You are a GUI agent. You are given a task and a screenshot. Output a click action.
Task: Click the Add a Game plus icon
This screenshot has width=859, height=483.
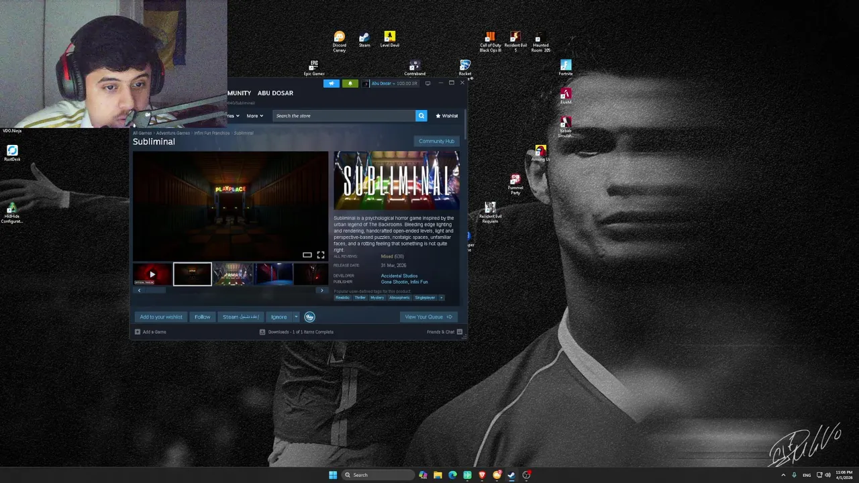click(138, 331)
